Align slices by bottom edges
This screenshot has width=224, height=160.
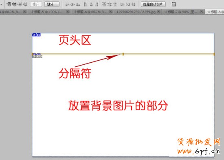point(78,4)
